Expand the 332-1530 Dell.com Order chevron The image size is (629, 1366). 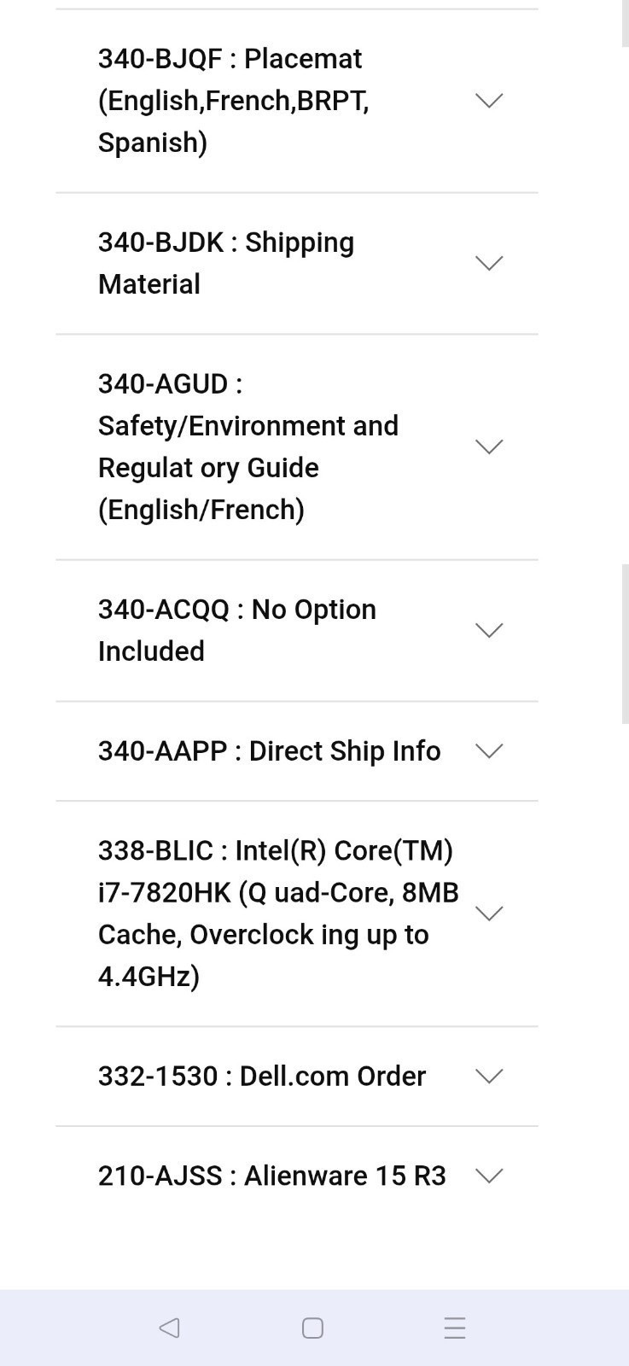tap(488, 1076)
